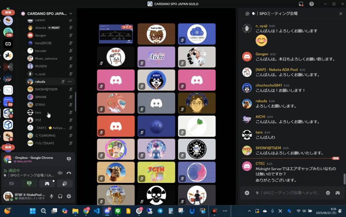346x217 pixels.
Task: Open Windows taskbar search
Action: pyautogui.click(x=44, y=211)
